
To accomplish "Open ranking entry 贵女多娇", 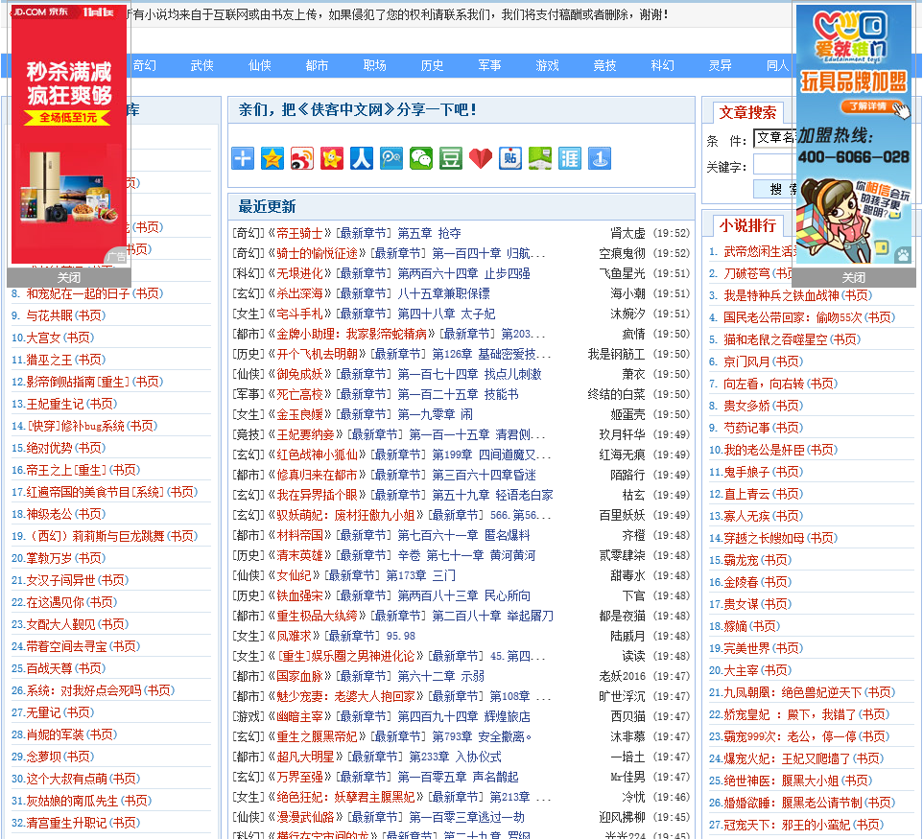I will pyautogui.click(x=746, y=406).
